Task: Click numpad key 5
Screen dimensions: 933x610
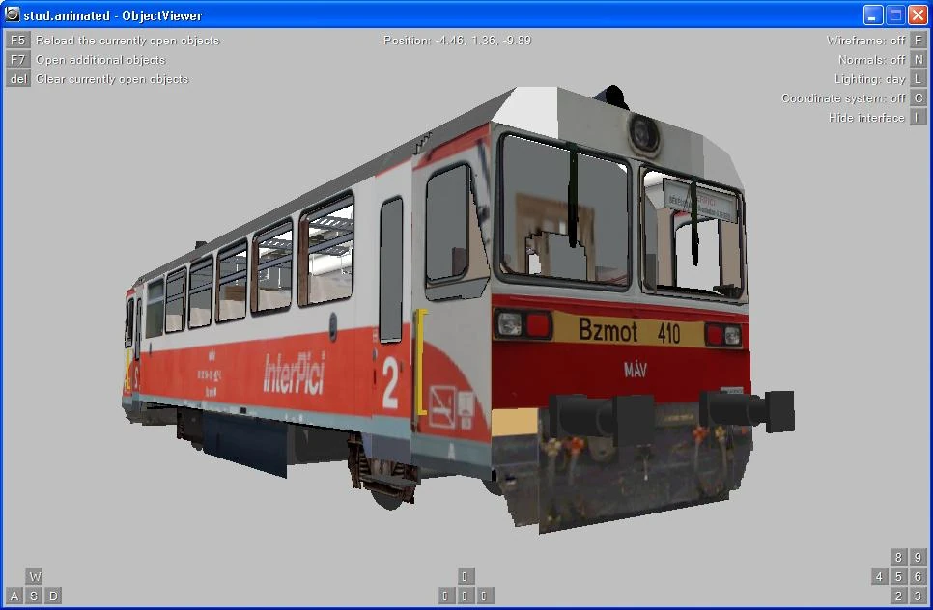Action: coord(898,576)
